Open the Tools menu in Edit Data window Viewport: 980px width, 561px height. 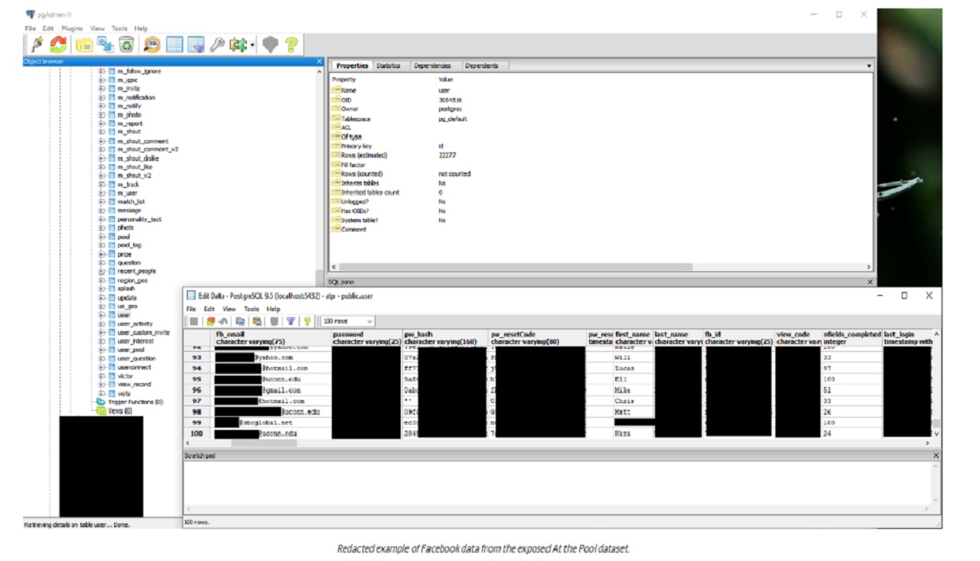coord(251,309)
